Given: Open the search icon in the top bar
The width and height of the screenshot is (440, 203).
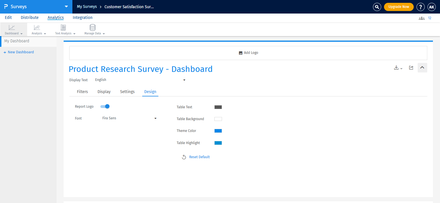Looking at the screenshot, I should coord(377,7).
